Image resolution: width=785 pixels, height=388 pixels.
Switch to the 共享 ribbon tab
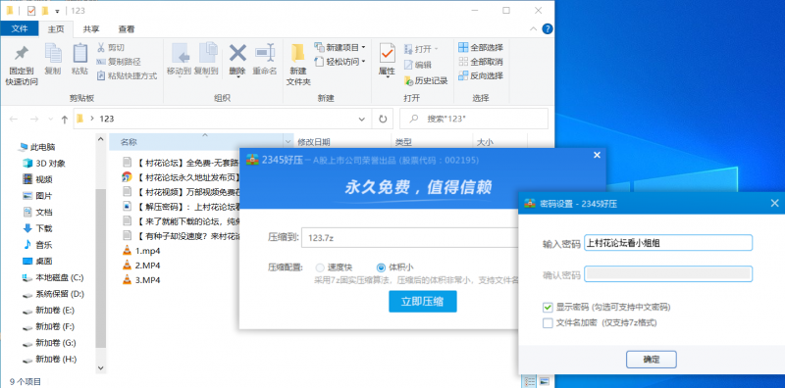(x=91, y=29)
